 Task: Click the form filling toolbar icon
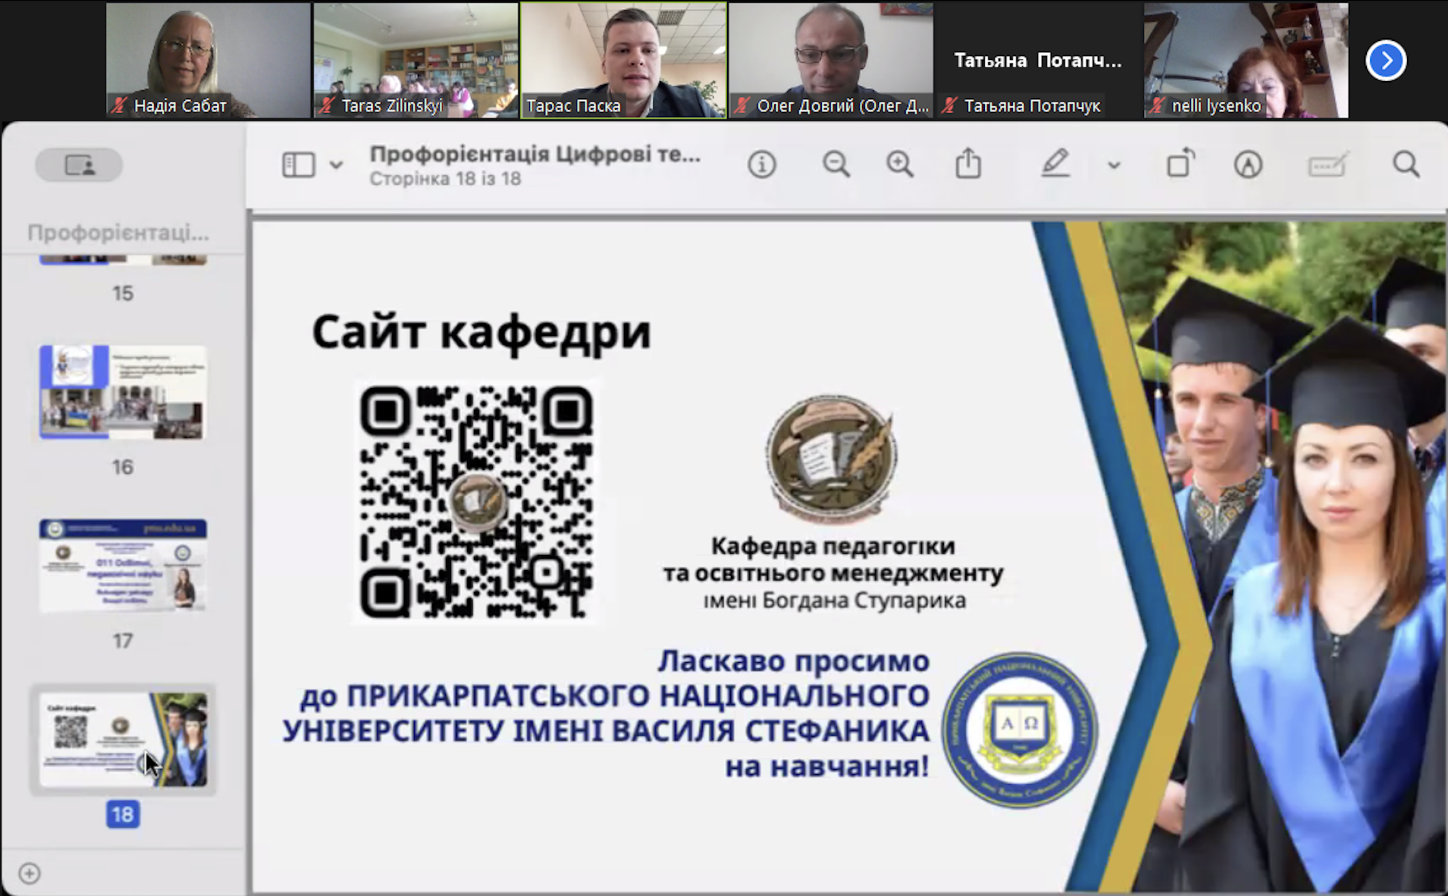pos(1326,165)
